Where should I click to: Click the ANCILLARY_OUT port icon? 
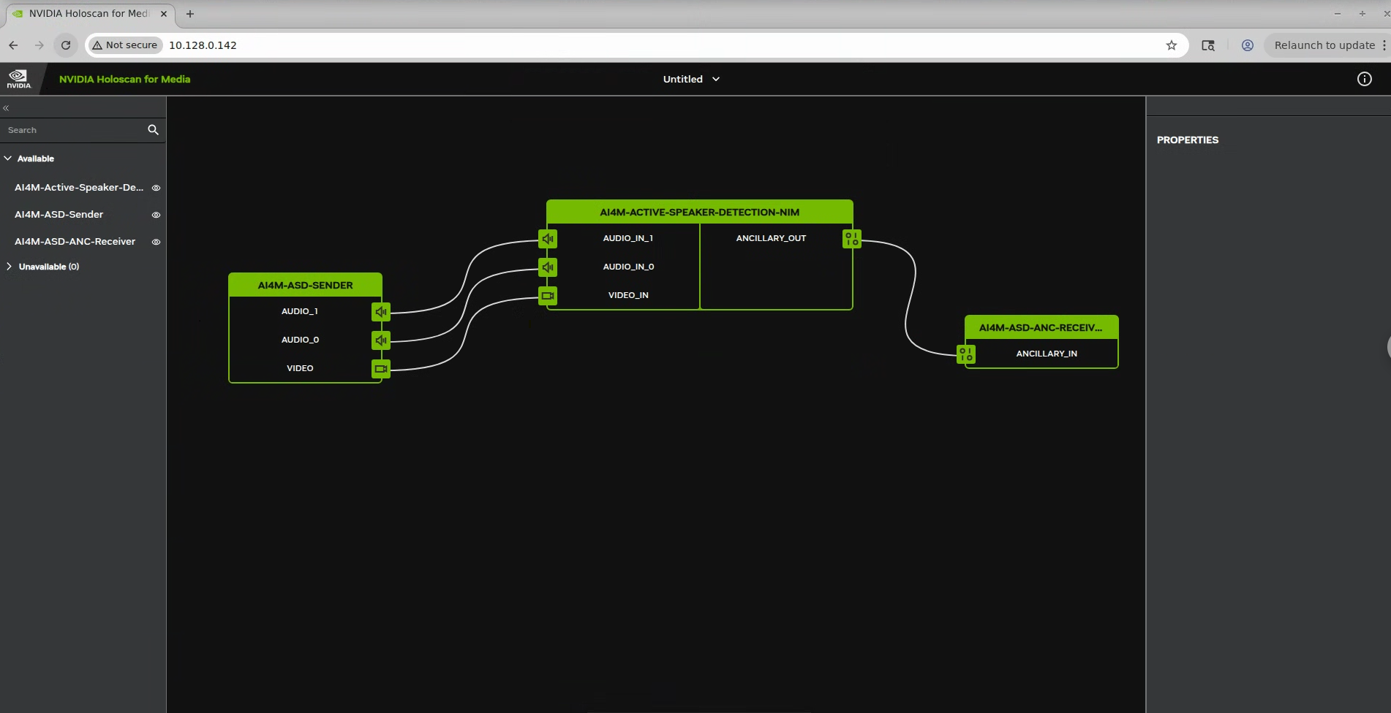(x=852, y=239)
